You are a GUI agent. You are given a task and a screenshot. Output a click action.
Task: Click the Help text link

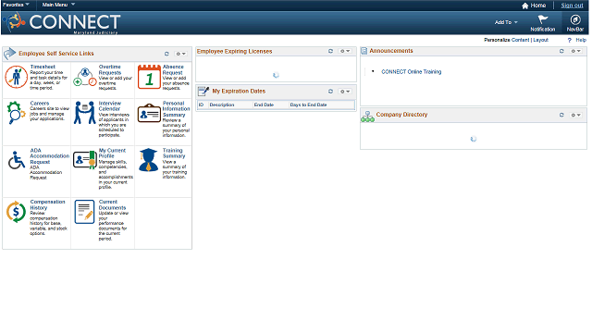(x=581, y=40)
